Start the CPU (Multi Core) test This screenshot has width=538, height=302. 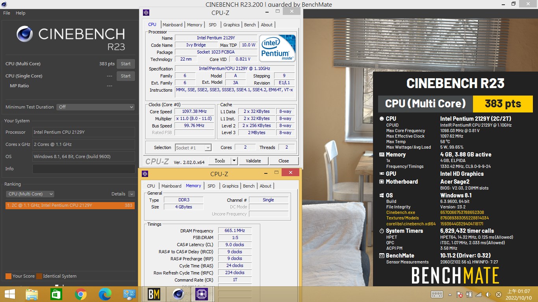point(126,64)
